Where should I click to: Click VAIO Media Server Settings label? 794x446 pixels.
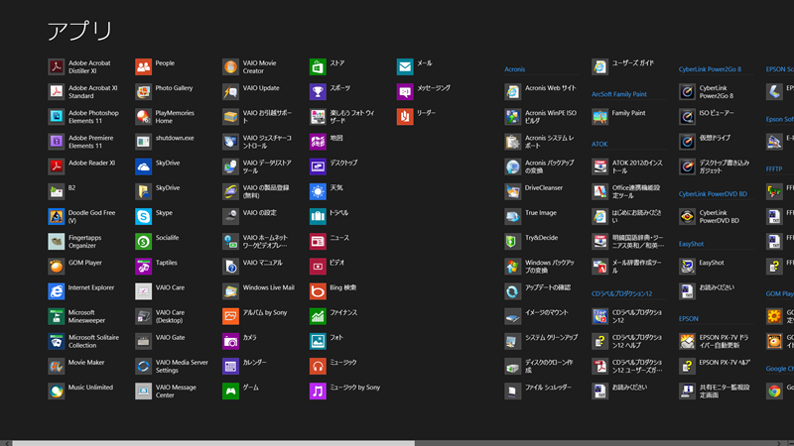[x=182, y=366]
